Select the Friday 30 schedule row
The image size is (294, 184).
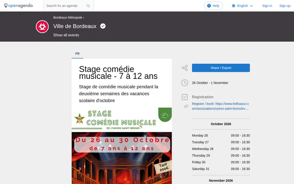(221, 162)
